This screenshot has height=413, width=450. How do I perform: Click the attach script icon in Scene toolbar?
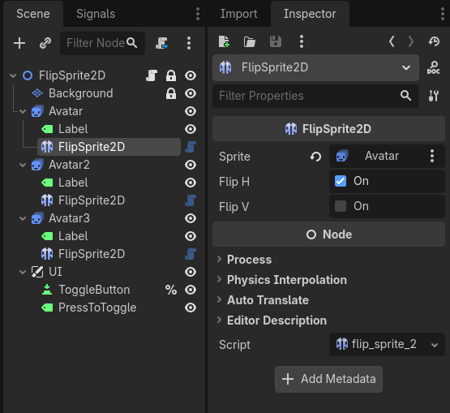161,43
